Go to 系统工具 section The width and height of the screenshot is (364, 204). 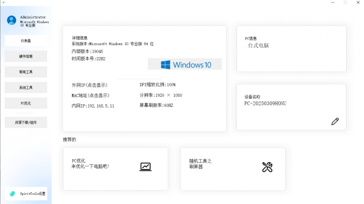[26, 88]
